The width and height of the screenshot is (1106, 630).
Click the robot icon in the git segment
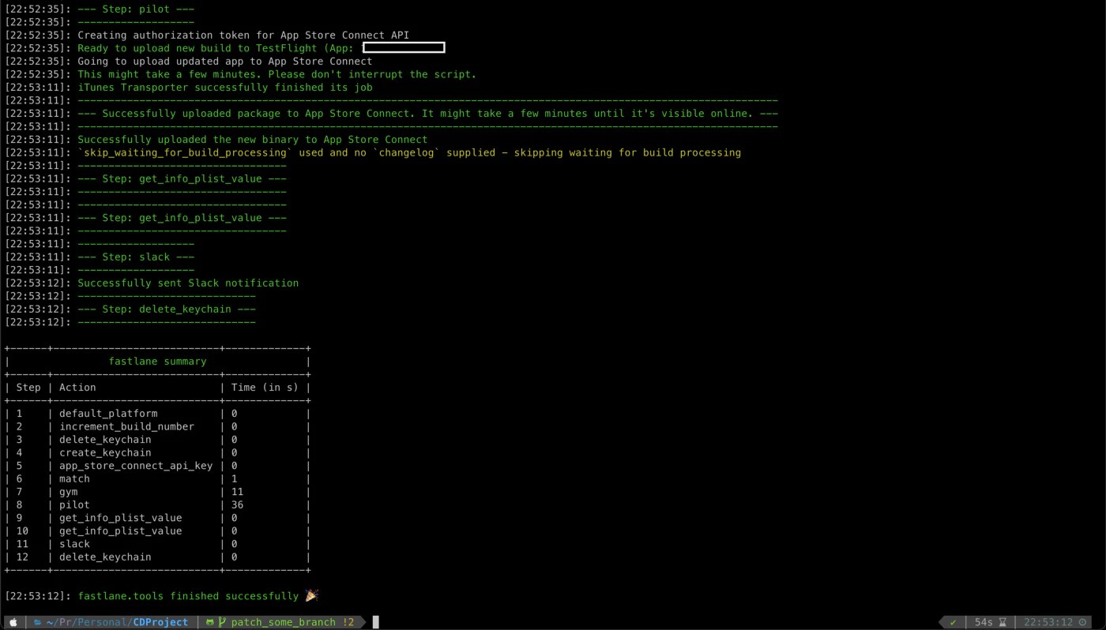(210, 622)
